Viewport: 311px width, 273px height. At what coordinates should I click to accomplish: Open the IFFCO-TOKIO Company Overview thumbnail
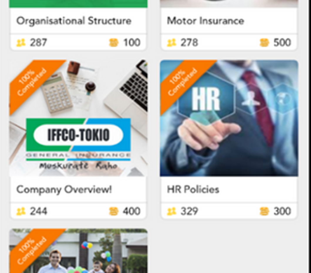(x=78, y=118)
